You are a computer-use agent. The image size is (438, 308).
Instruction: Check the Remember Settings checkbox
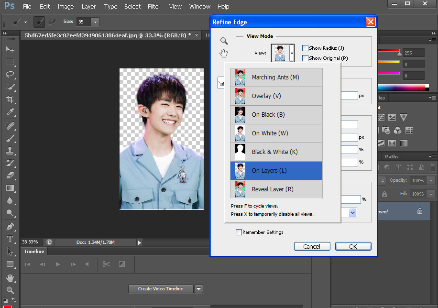point(239,232)
